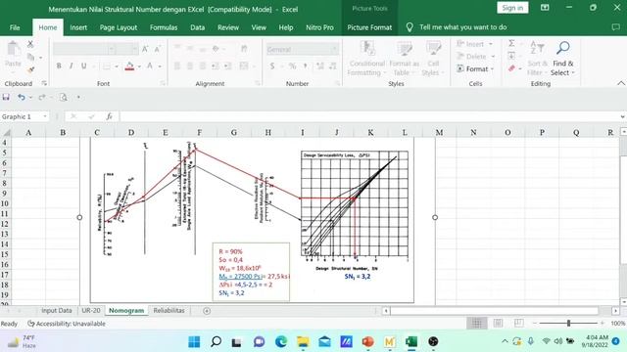Open the Find & Select menu
The width and height of the screenshot is (627, 352).
coord(562,59)
